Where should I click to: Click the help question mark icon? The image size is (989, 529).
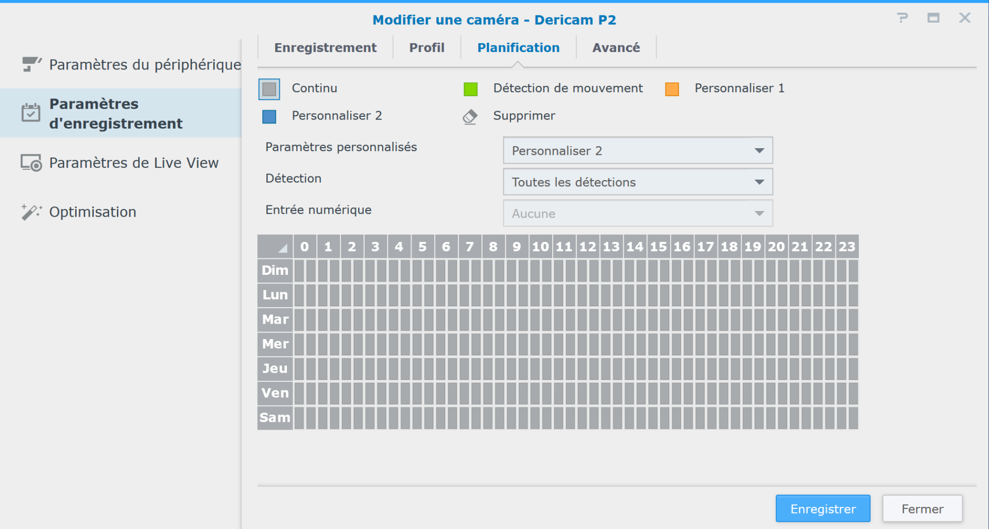902,19
